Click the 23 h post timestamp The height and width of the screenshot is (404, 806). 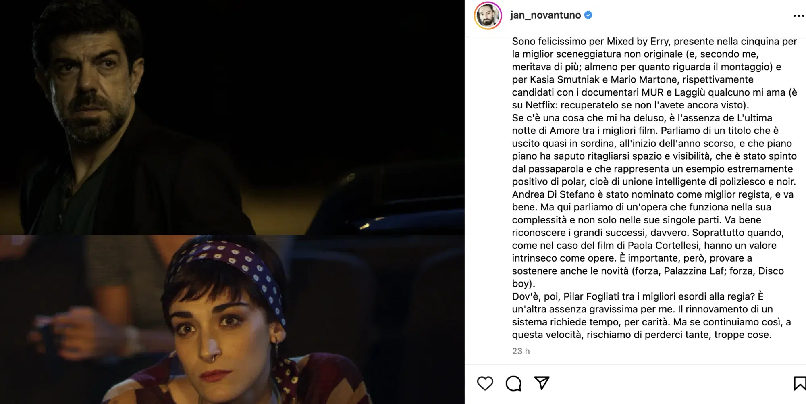tap(521, 351)
